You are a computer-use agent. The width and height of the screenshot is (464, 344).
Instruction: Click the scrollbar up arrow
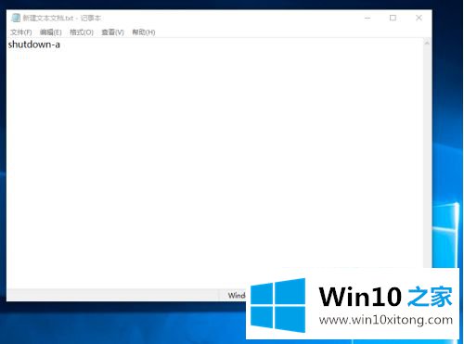427,44
